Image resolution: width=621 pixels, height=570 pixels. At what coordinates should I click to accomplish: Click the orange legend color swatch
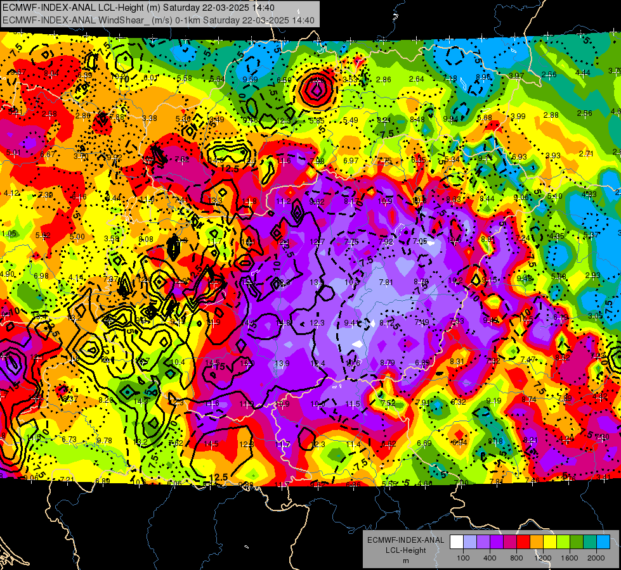537,542
